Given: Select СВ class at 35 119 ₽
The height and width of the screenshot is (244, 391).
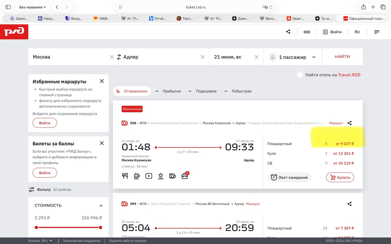Looking at the screenshot, I should coord(311,163).
